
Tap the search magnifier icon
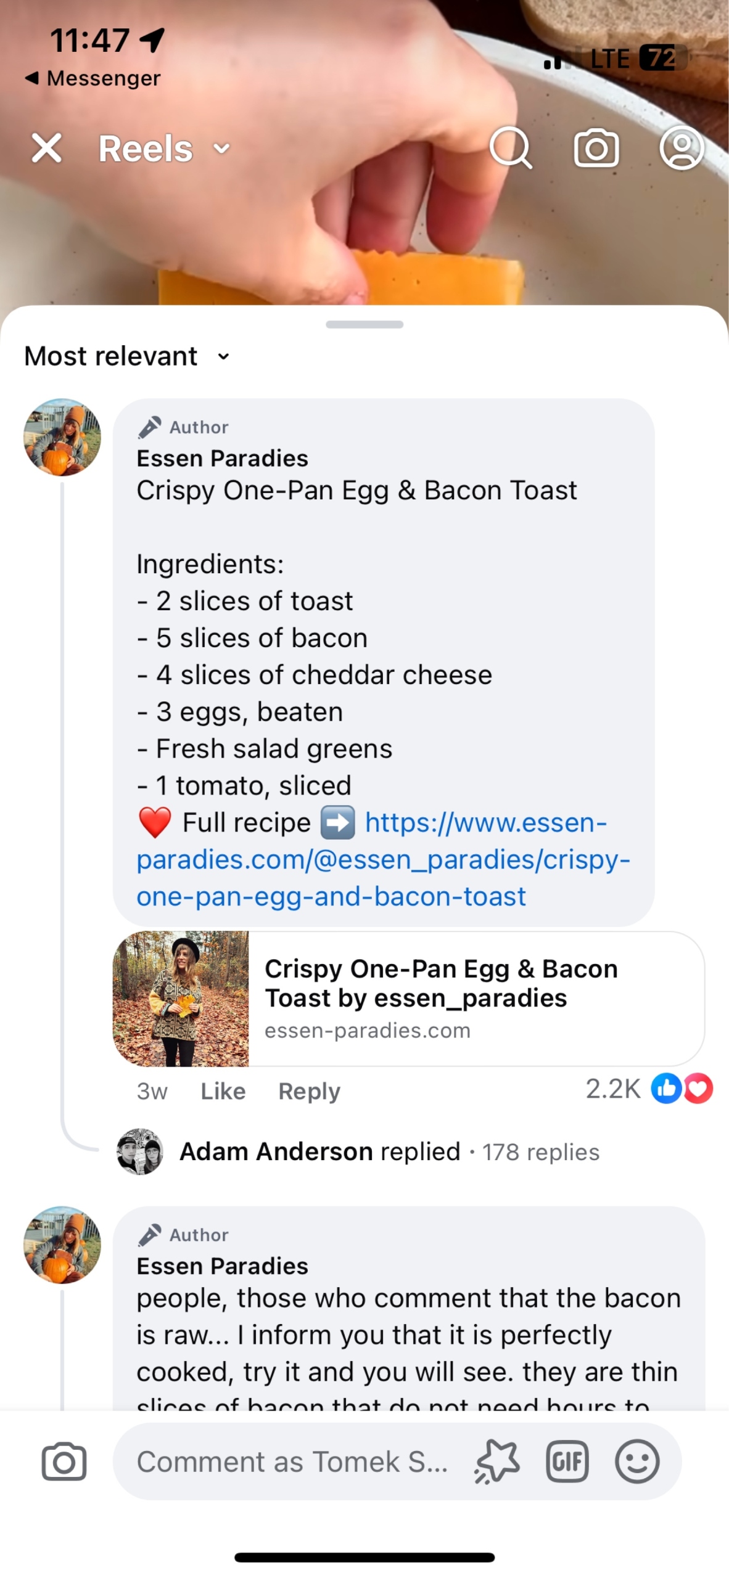coord(511,148)
